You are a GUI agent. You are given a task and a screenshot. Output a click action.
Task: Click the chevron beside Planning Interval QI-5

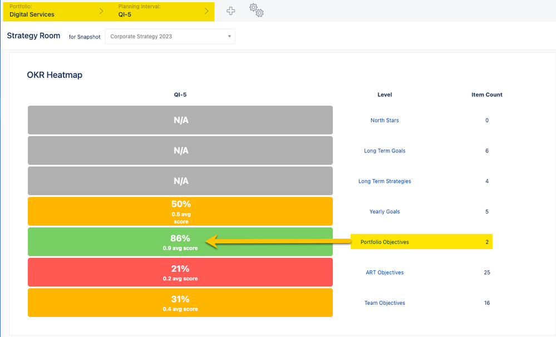(206, 11)
